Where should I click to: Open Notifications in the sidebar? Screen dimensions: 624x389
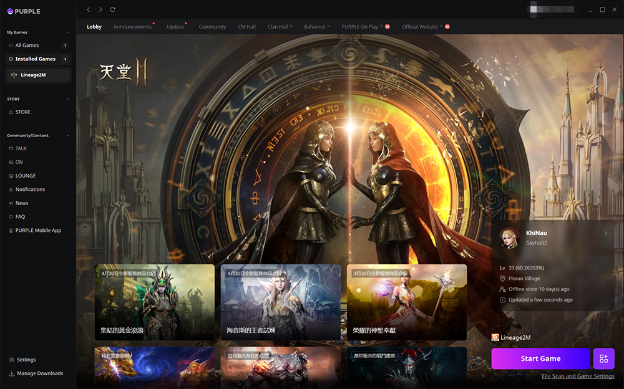30,190
